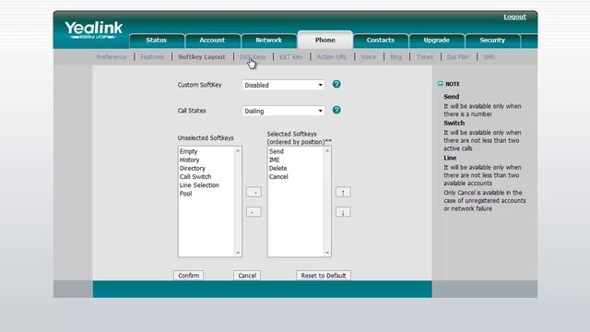This screenshot has height=332, width=590.
Task: Click Unselected Softkeys list scroll-down arrow
Action: (x=238, y=253)
